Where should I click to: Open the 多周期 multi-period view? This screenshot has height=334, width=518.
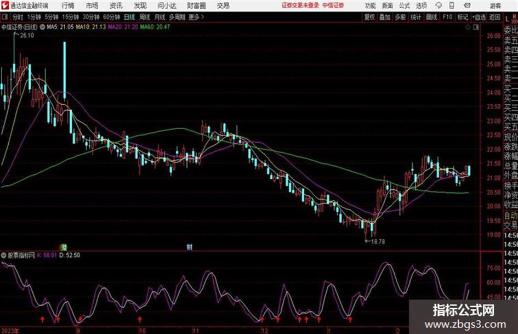coord(177,17)
